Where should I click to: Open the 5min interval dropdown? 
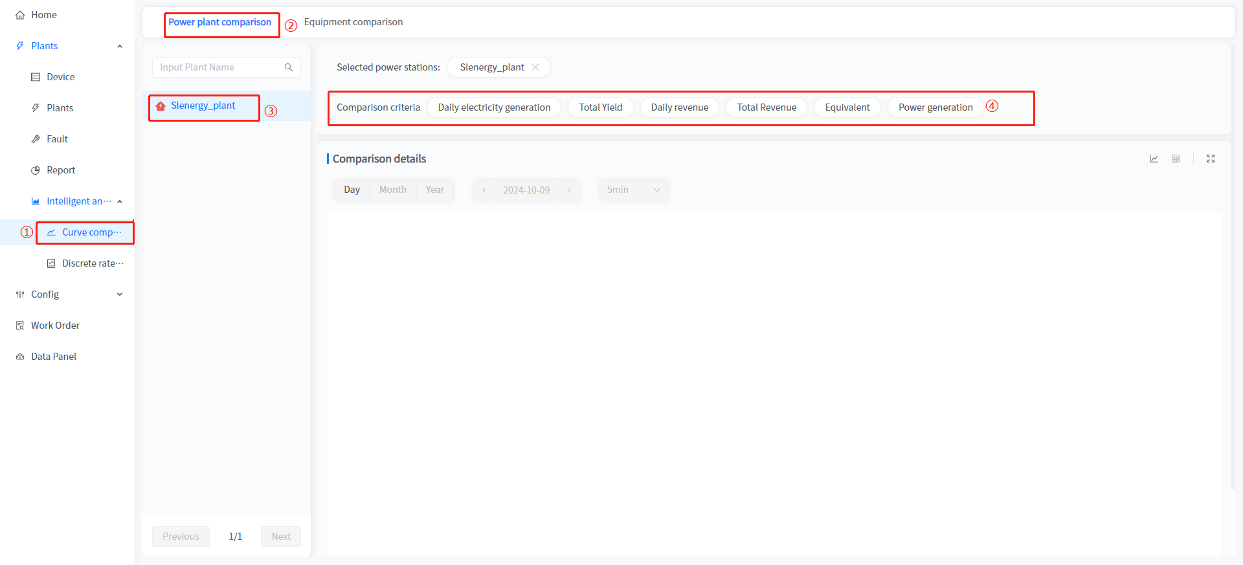tap(633, 190)
